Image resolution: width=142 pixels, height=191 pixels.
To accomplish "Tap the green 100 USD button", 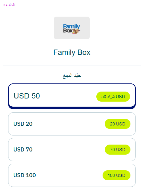I will point(116,175).
